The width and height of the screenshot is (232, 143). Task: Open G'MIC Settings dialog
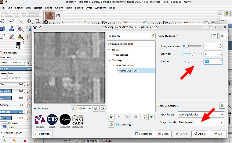tap(43, 134)
